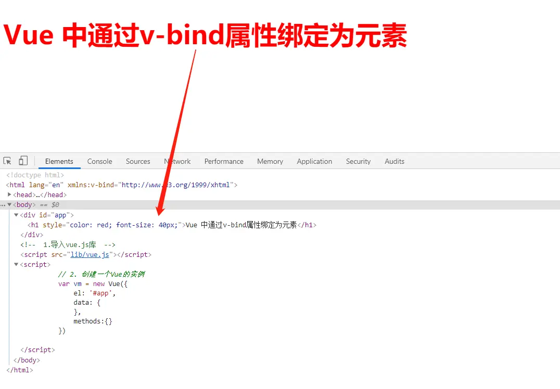This screenshot has width=560, height=389.
Task: Click the 'data: {' code line
Action: (x=87, y=302)
